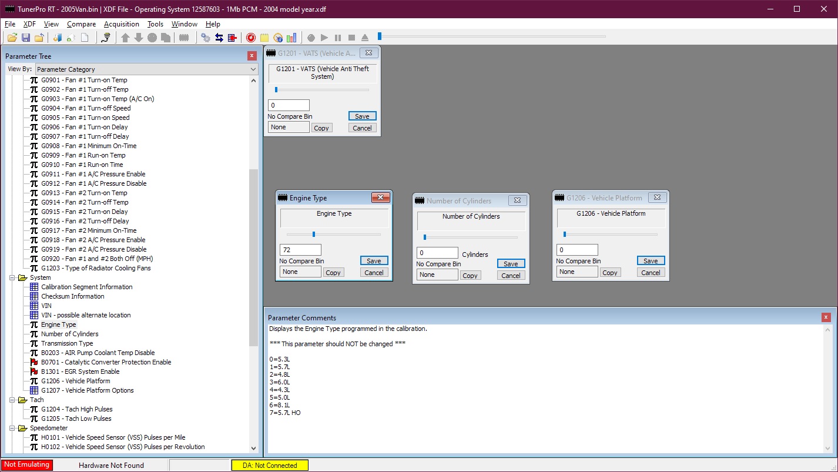Select B0701 Catalytic Converter Protection Enable
838x472 pixels.
[106, 362]
